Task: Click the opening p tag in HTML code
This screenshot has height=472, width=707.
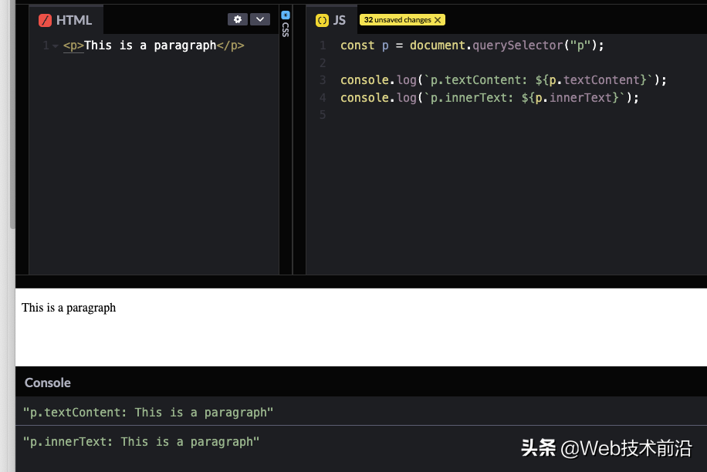Action: tap(73, 46)
